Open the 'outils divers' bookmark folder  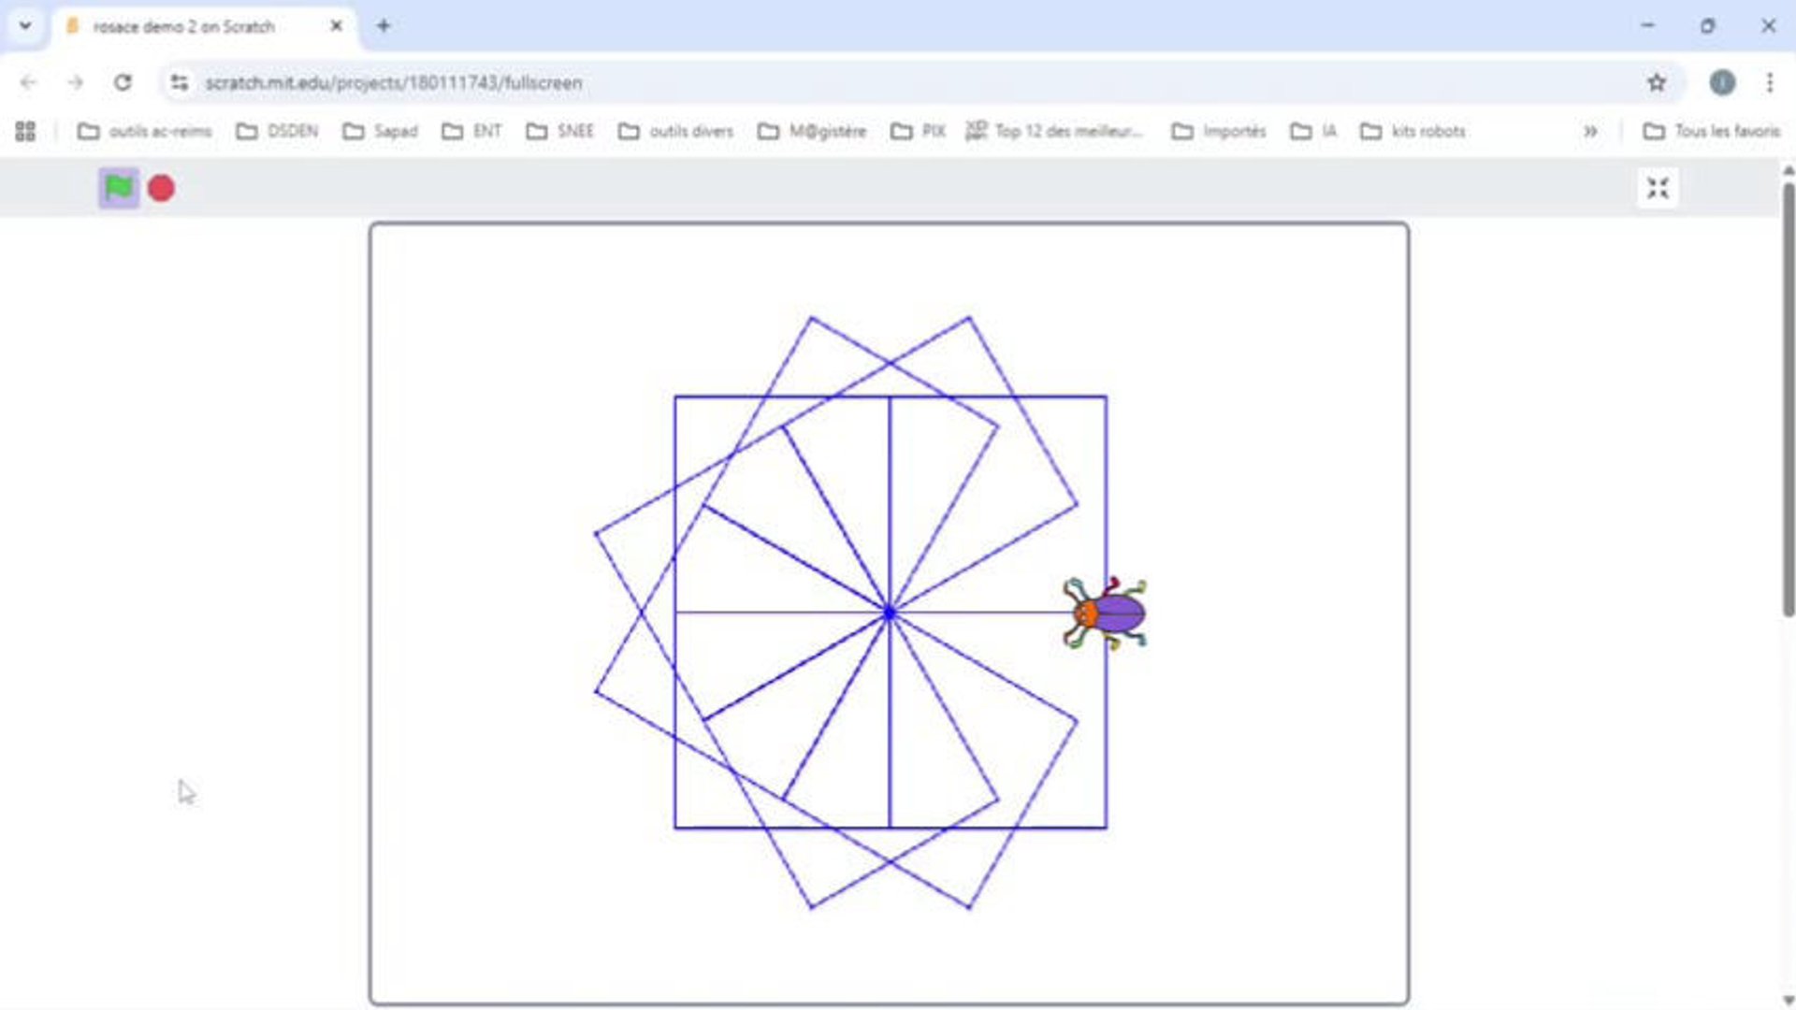tap(675, 131)
